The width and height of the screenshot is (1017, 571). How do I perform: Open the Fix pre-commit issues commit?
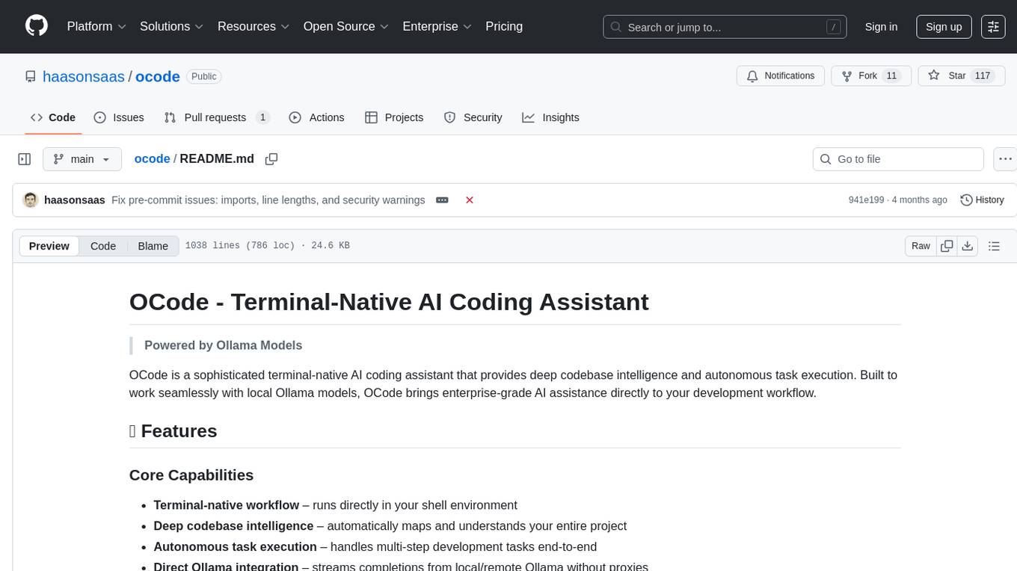[268, 200]
